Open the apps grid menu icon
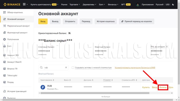Screen dimensions: 180x101 (x=24, y=4)
